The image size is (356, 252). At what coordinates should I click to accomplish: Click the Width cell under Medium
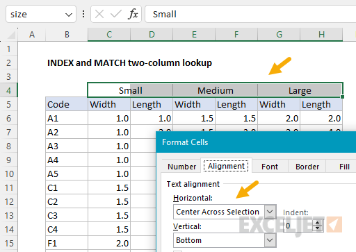[194, 104]
